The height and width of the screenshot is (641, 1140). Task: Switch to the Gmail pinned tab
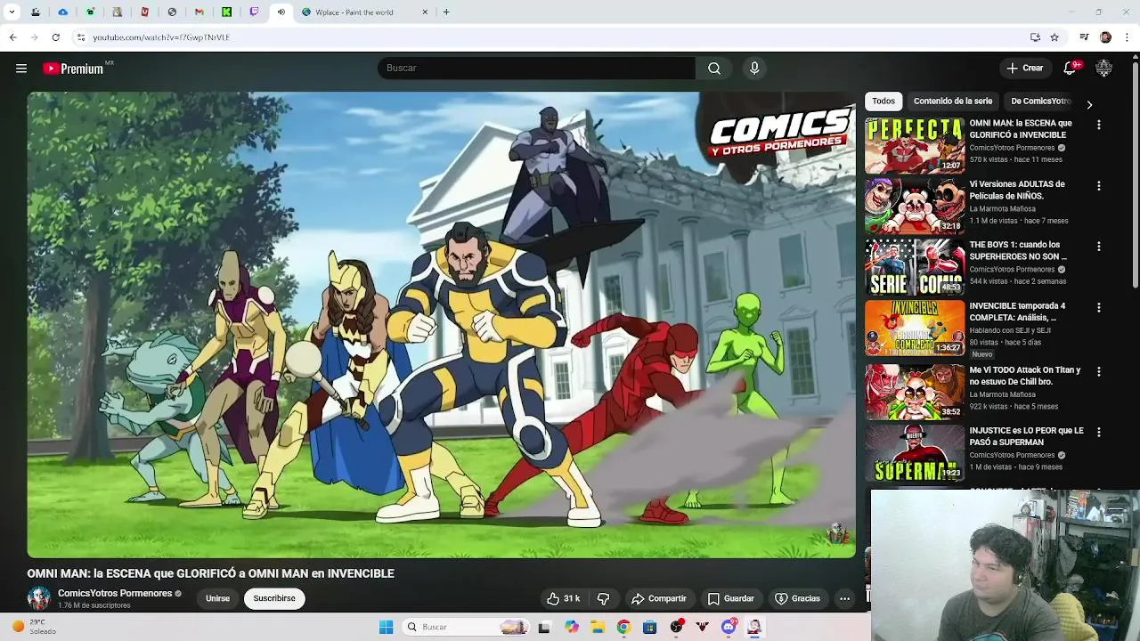[199, 12]
